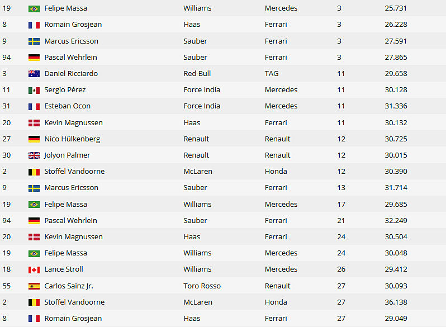Select Carlos Sainz Jr. name
Viewport: 446px width, 327px height.
[69, 286]
